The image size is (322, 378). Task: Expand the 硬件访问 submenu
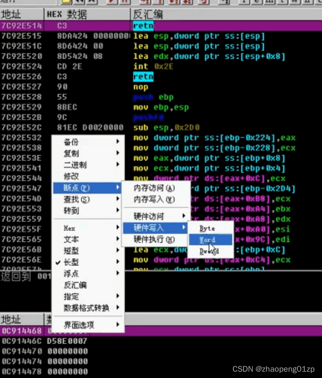155,216
